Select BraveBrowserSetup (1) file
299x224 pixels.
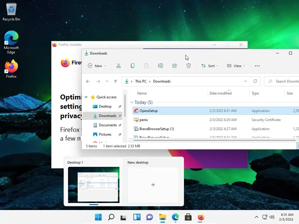(216, 129)
